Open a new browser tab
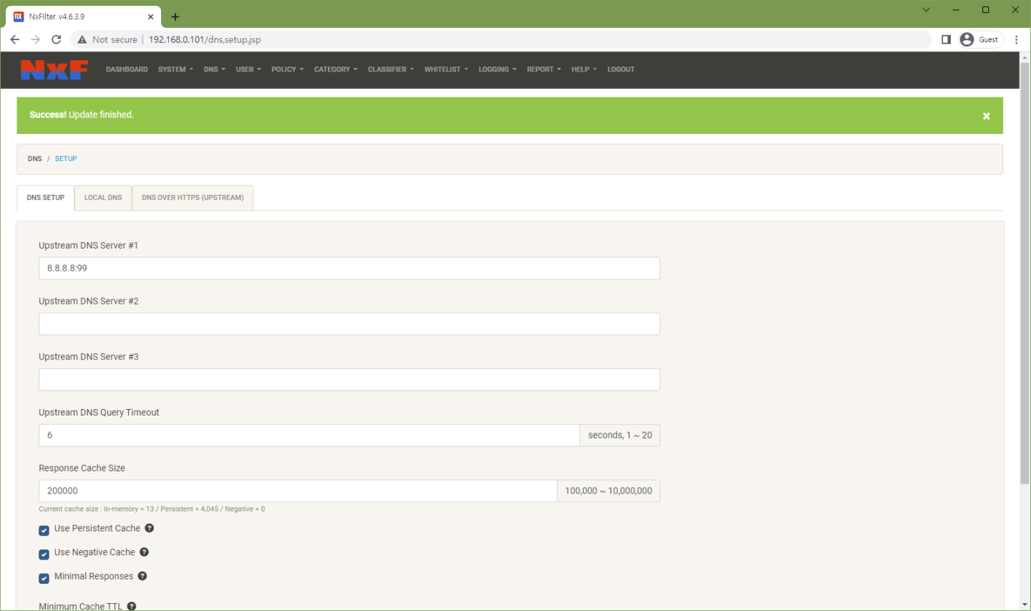This screenshot has width=1031, height=611. click(x=175, y=16)
